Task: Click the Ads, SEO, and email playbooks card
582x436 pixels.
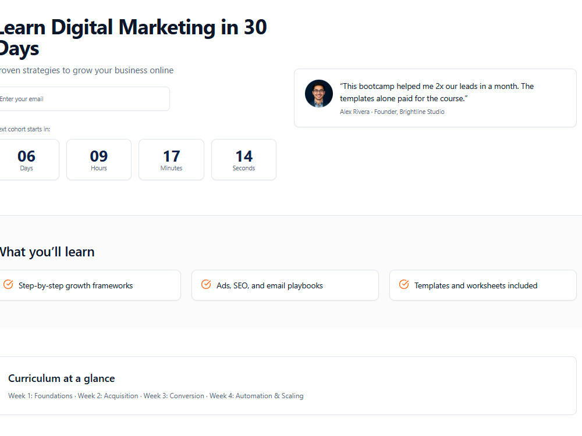Action: (x=285, y=285)
